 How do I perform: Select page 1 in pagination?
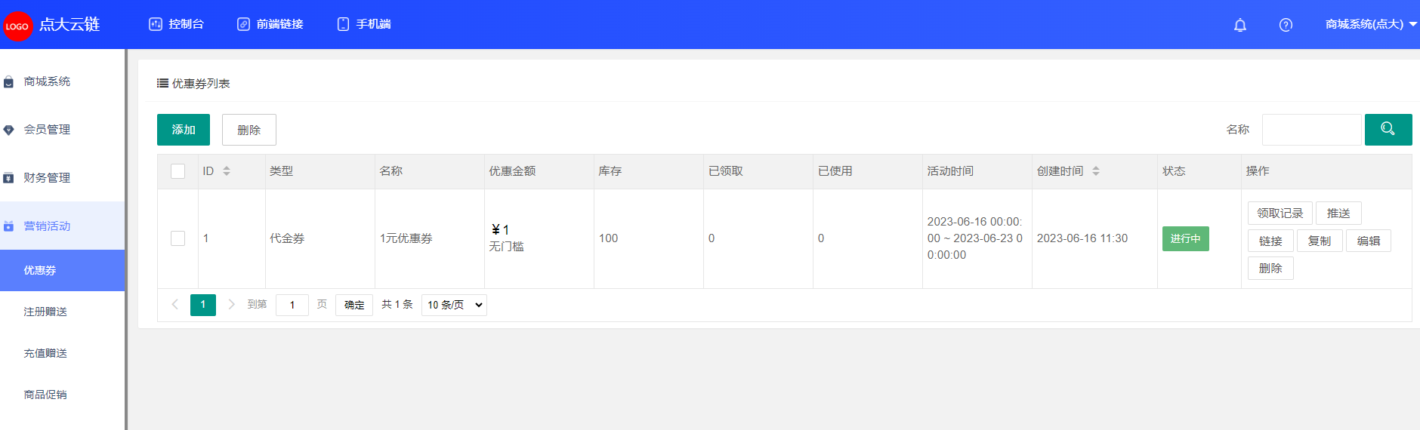coord(203,305)
